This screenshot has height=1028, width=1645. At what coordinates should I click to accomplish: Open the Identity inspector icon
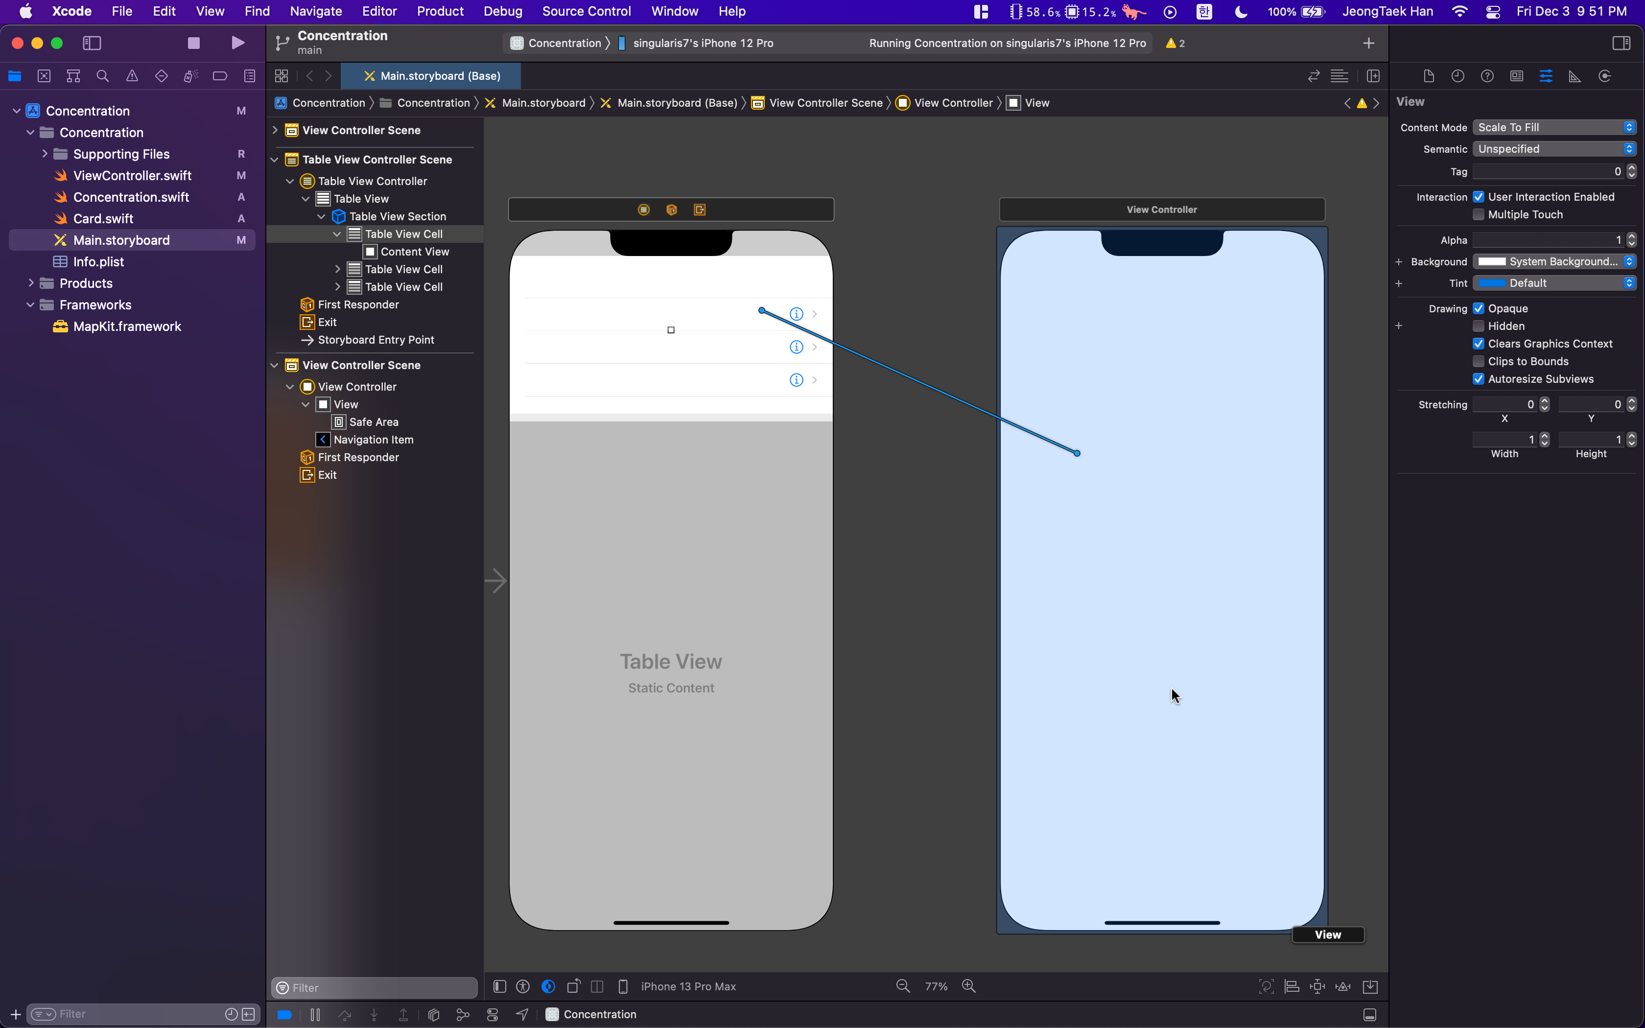coord(1517,76)
